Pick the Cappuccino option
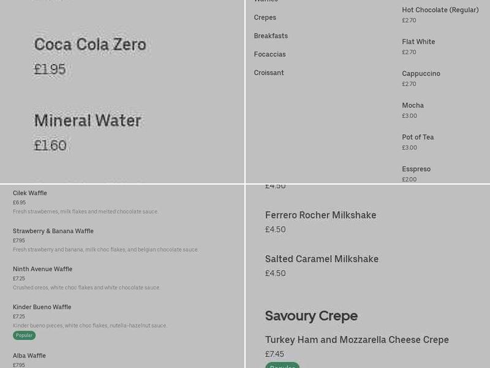Screen dimensions: 490x368 click(421, 73)
